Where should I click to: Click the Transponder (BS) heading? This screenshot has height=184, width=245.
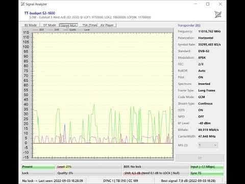(189, 26)
